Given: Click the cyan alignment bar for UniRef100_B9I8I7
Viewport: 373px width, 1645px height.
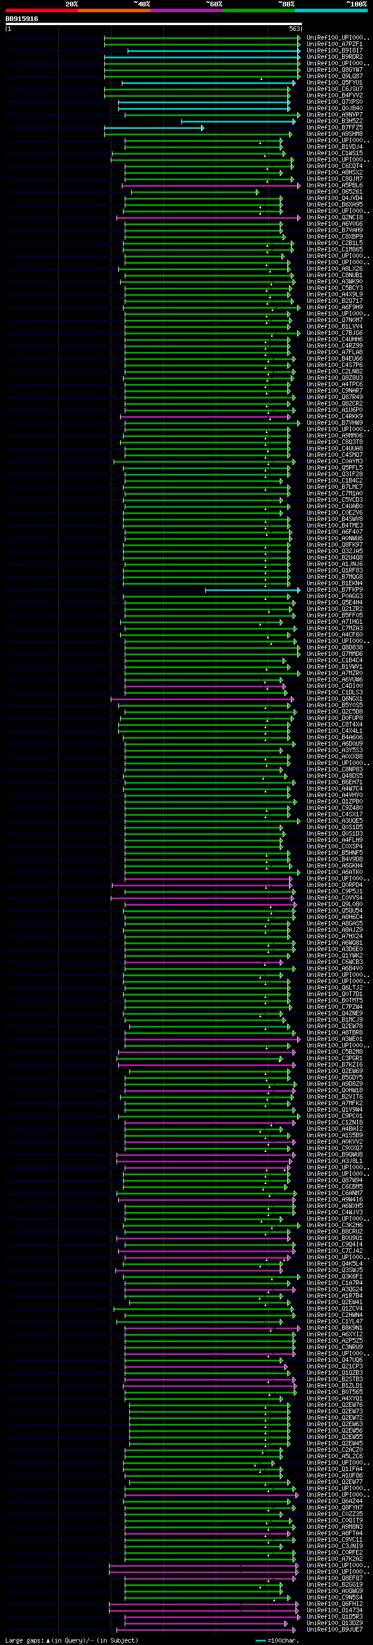Looking at the screenshot, I should 213,51.
